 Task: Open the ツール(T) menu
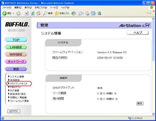(54, 8)
